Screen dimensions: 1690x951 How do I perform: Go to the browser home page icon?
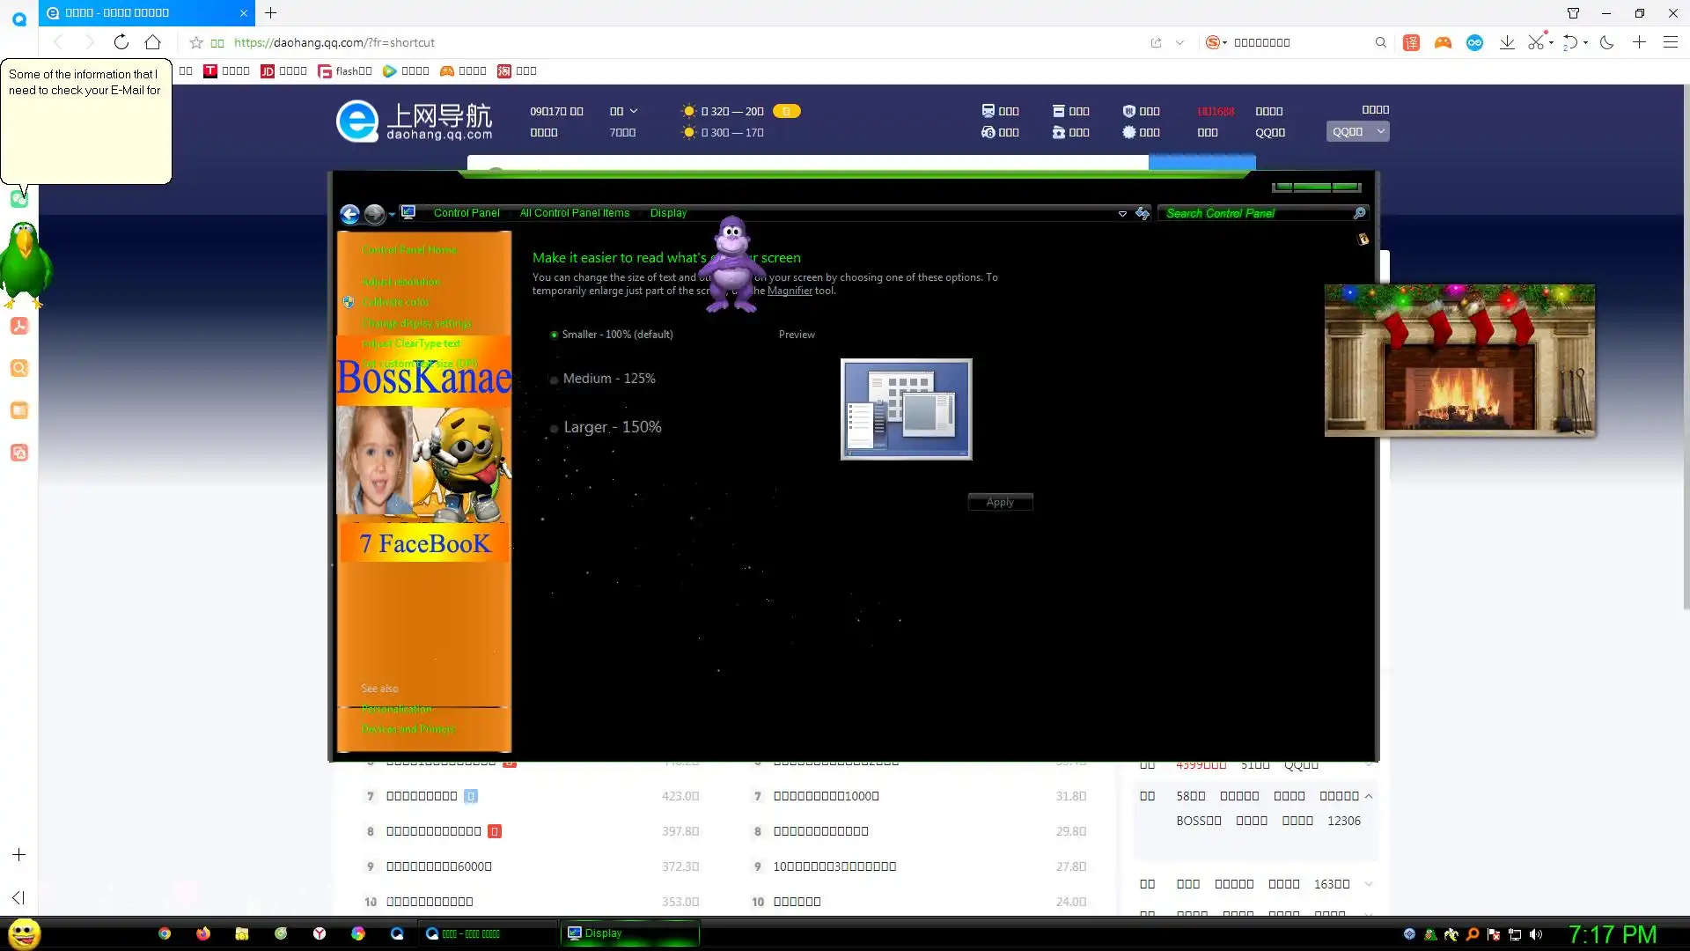click(x=153, y=42)
